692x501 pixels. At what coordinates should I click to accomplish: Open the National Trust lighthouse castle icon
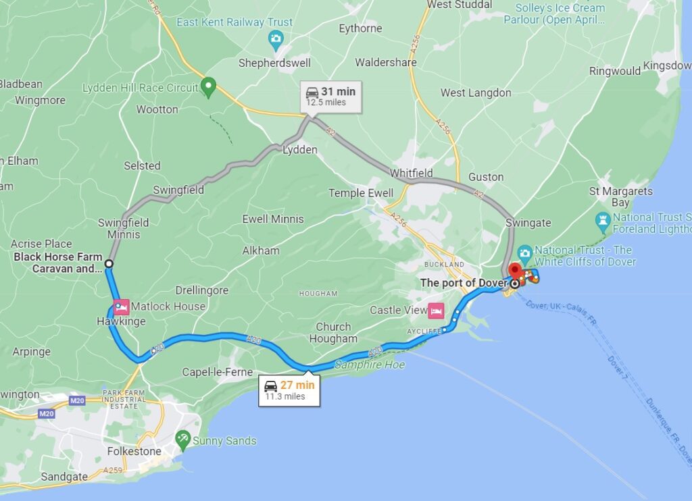[602, 222]
